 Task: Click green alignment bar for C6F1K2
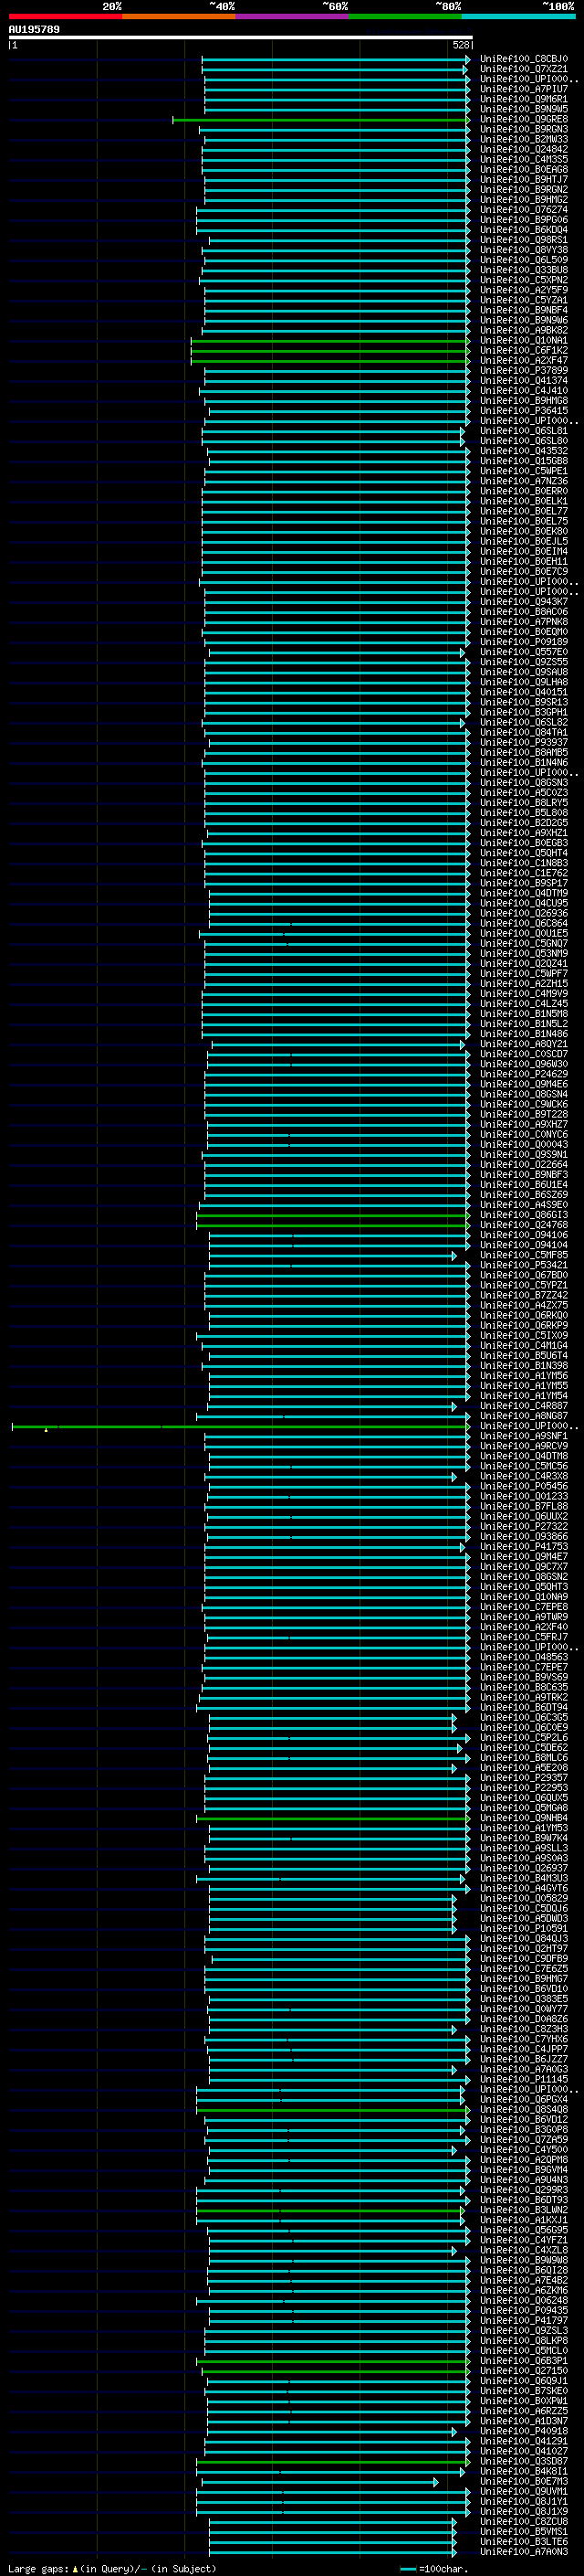(x=329, y=351)
